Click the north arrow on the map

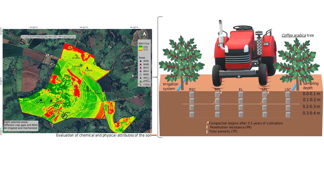pyautogui.click(x=144, y=34)
